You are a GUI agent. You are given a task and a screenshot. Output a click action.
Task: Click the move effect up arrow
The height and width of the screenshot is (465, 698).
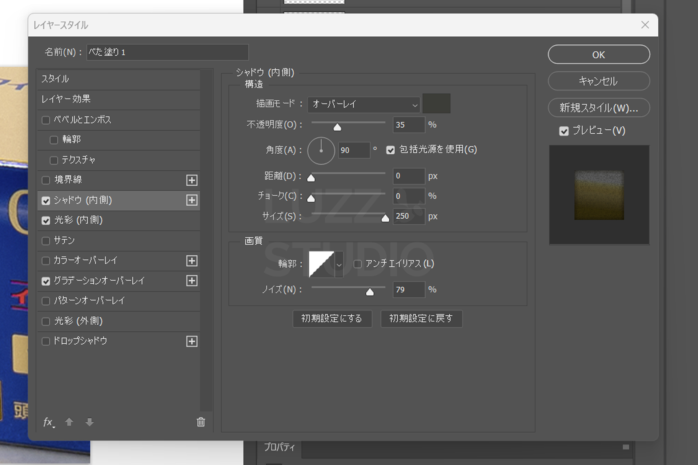click(69, 422)
